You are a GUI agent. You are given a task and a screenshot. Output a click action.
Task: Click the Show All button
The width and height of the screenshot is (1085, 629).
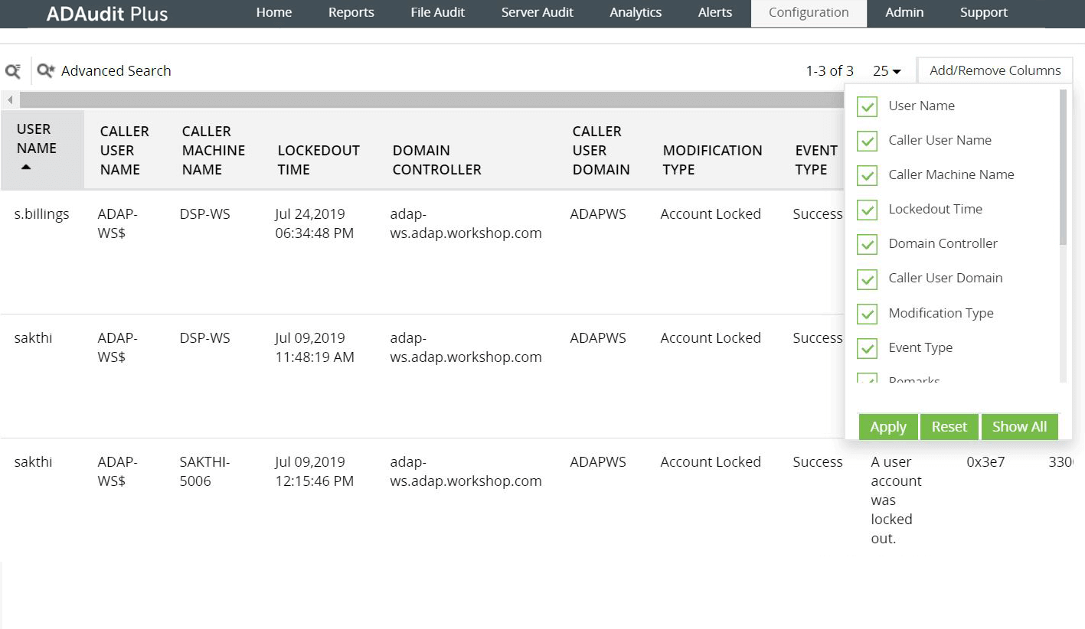pos(1019,426)
